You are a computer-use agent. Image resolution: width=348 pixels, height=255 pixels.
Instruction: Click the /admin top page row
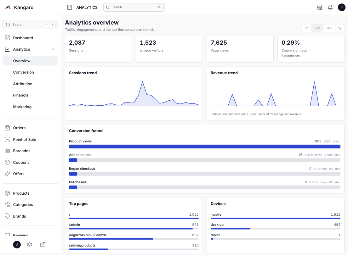[134, 226]
